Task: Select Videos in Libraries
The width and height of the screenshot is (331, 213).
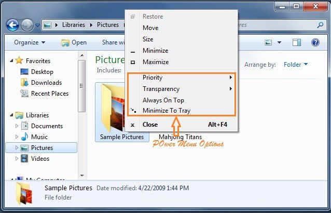Action: [40, 159]
